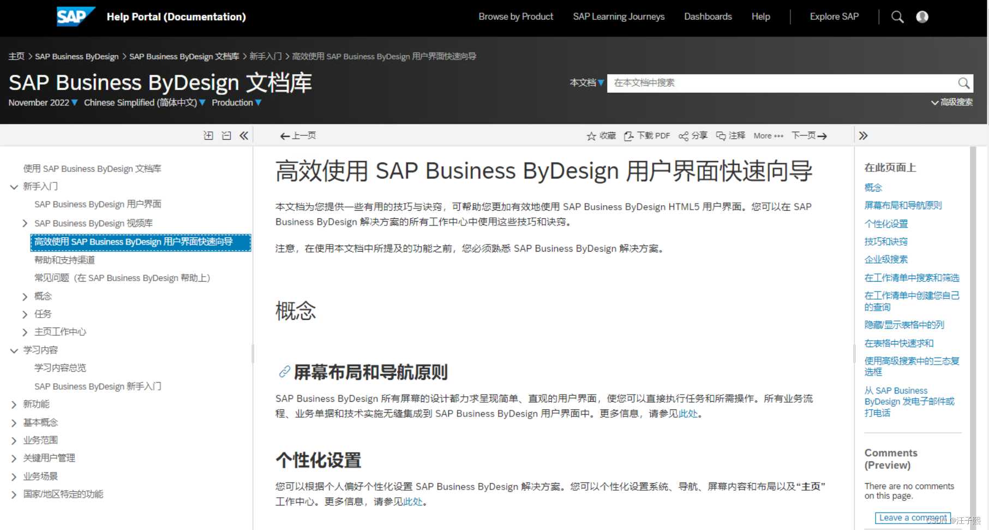Expand the 业务范围 tree node
Image resolution: width=989 pixels, height=530 pixels.
tap(14, 440)
